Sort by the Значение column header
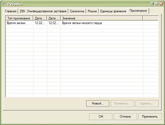Screen dimensions: 165x125 (101, 18)
